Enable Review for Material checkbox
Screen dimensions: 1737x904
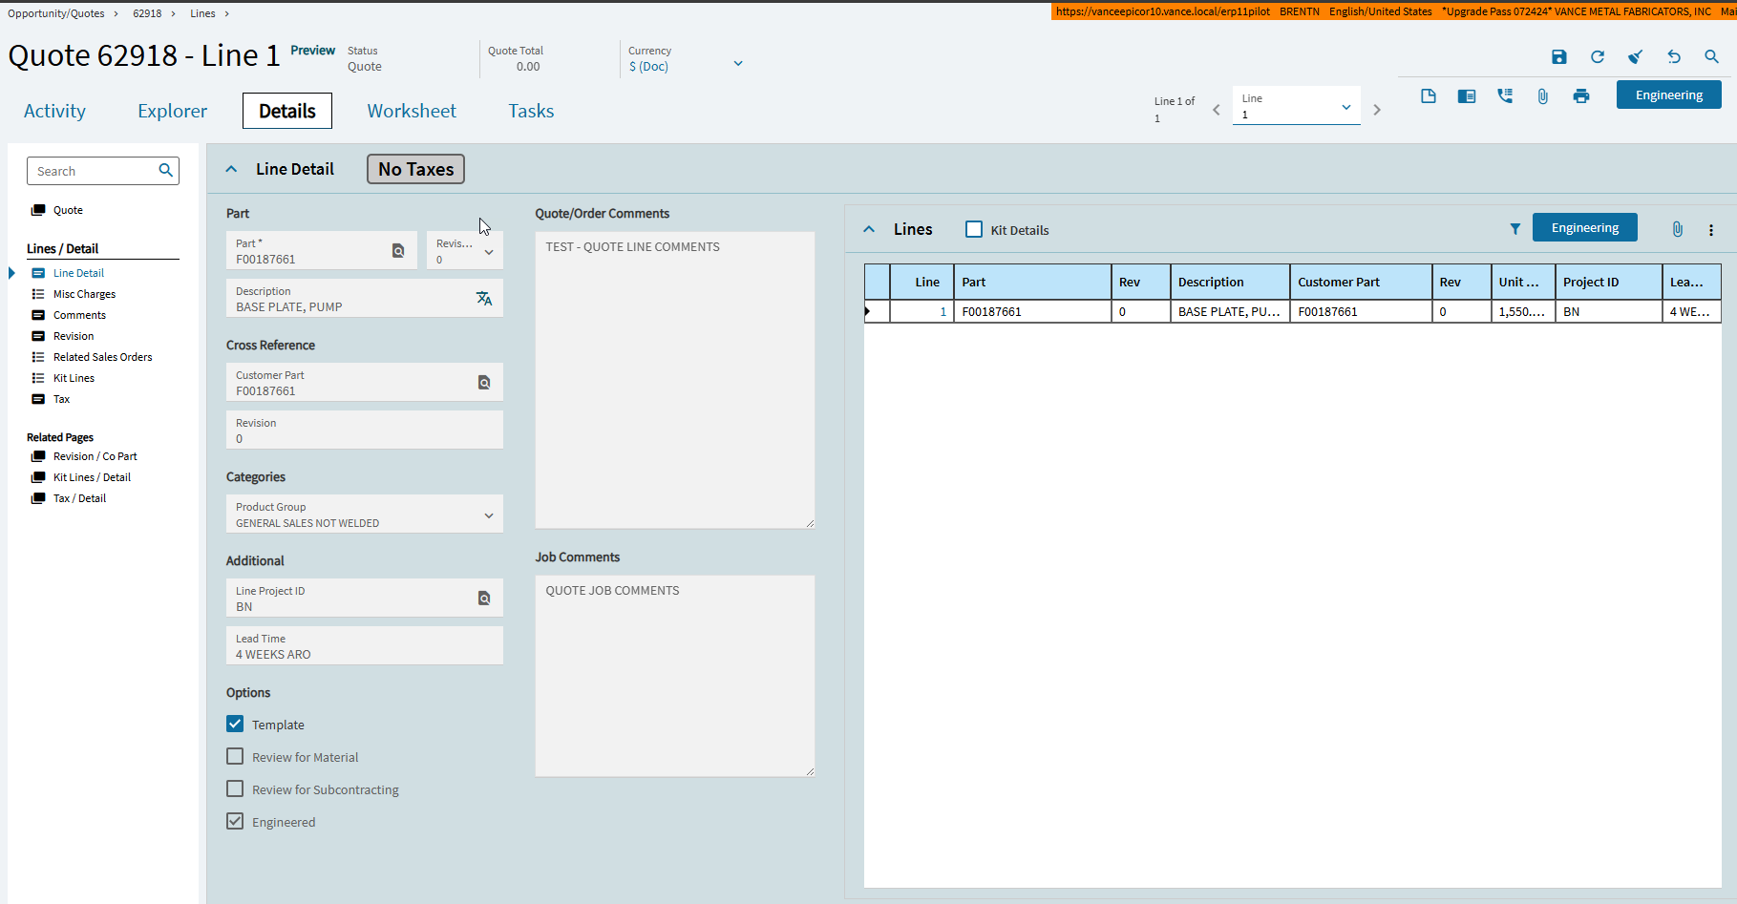pos(235,757)
